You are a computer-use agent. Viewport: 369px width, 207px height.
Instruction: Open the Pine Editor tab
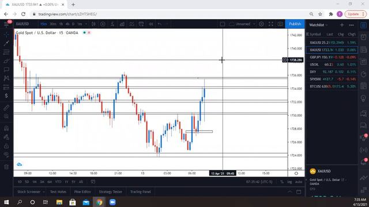[x=82, y=191]
